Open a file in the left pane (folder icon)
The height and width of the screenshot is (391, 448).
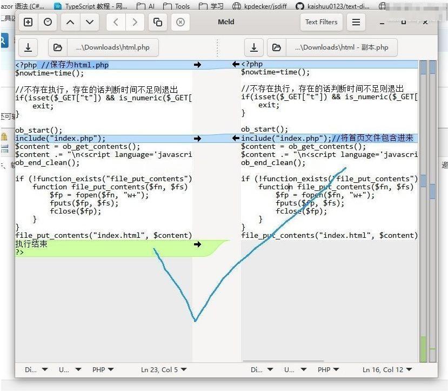coord(58,47)
